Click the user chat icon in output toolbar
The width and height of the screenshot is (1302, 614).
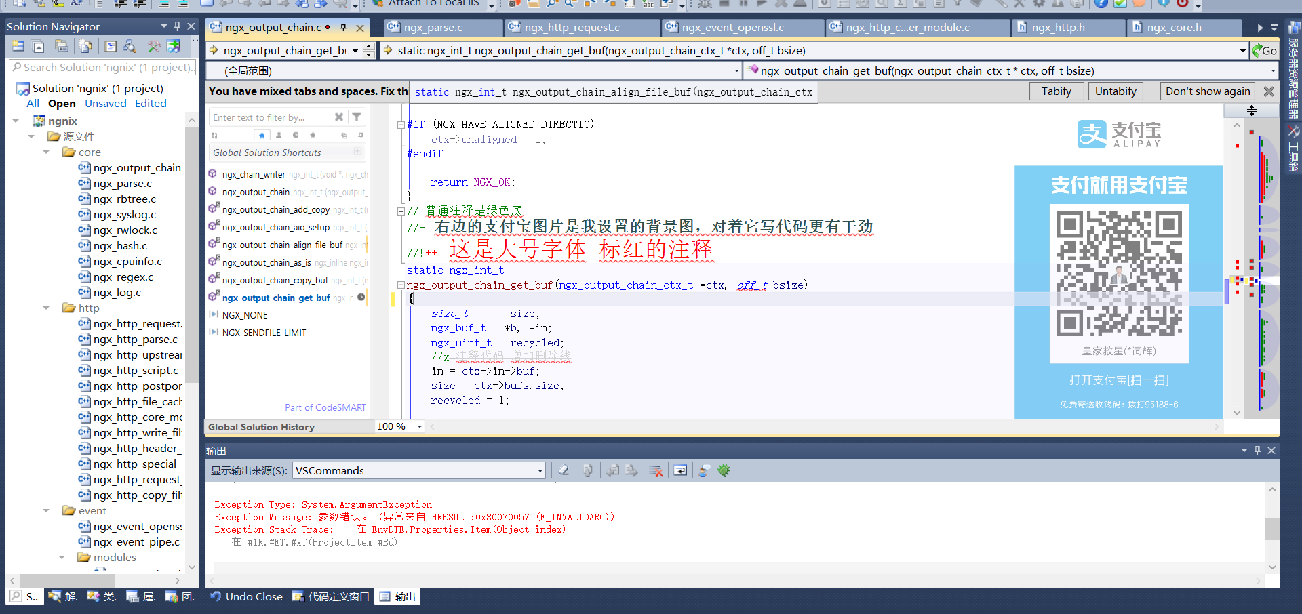click(x=705, y=470)
